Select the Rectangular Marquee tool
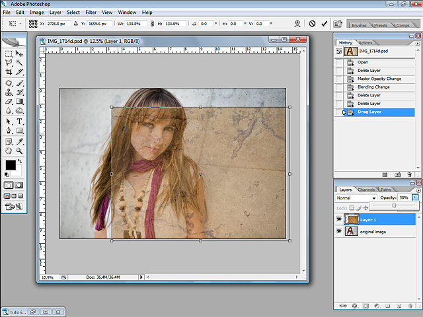The height and width of the screenshot is (317, 423). (x=9, y=54)
